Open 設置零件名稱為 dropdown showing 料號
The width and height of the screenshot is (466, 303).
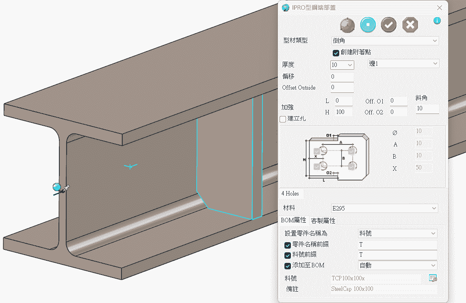coord(398,234)
